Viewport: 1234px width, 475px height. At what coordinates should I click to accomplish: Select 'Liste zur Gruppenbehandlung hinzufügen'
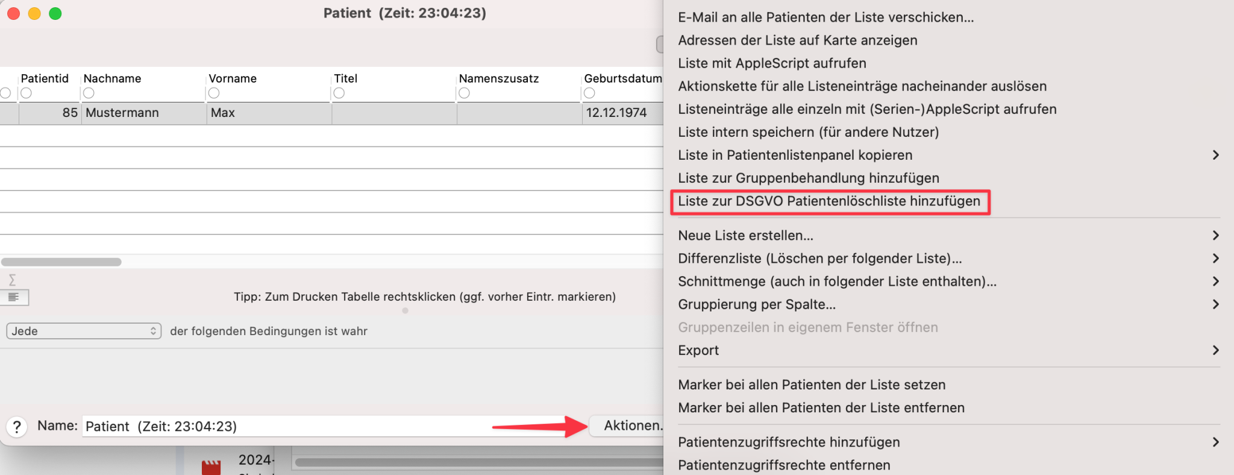pyautogui.click(x=809, y=178)
